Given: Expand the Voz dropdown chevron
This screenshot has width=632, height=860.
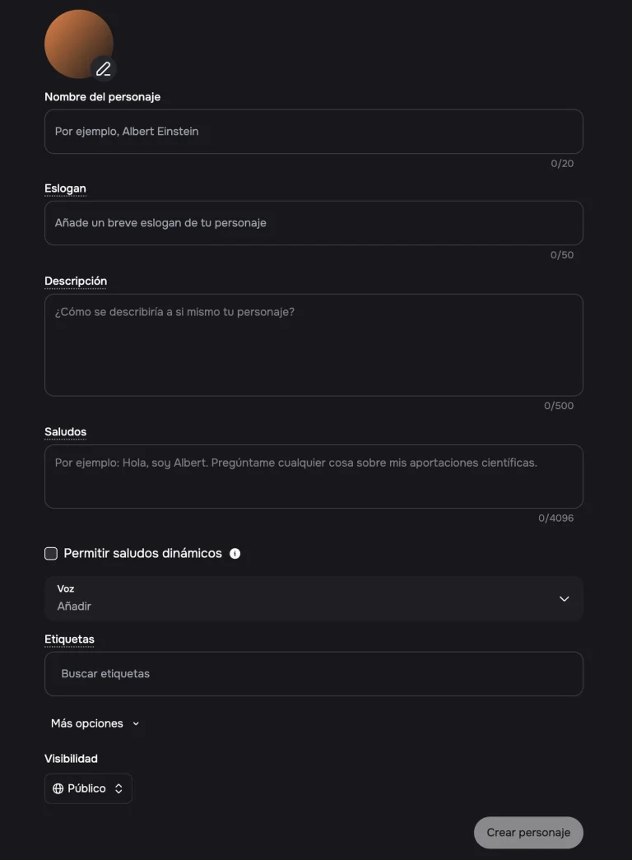Looking at the screenshot, I should 564,598.
